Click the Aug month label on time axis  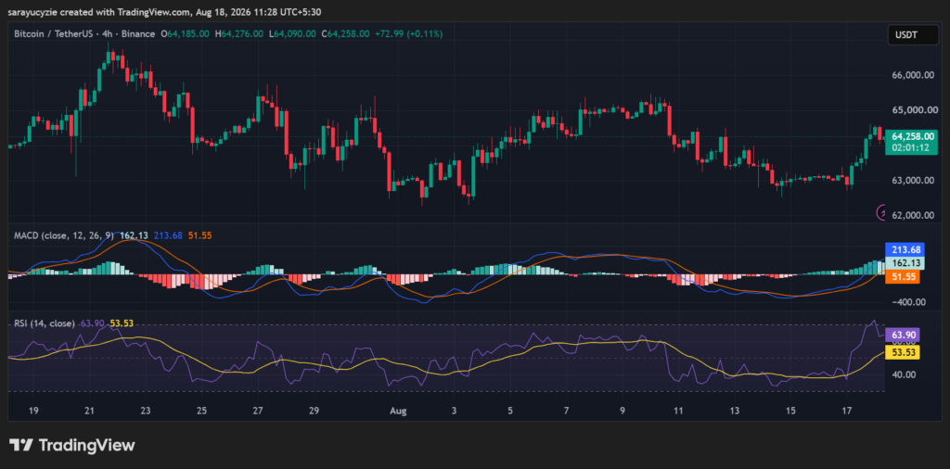[x=398, y=411]
